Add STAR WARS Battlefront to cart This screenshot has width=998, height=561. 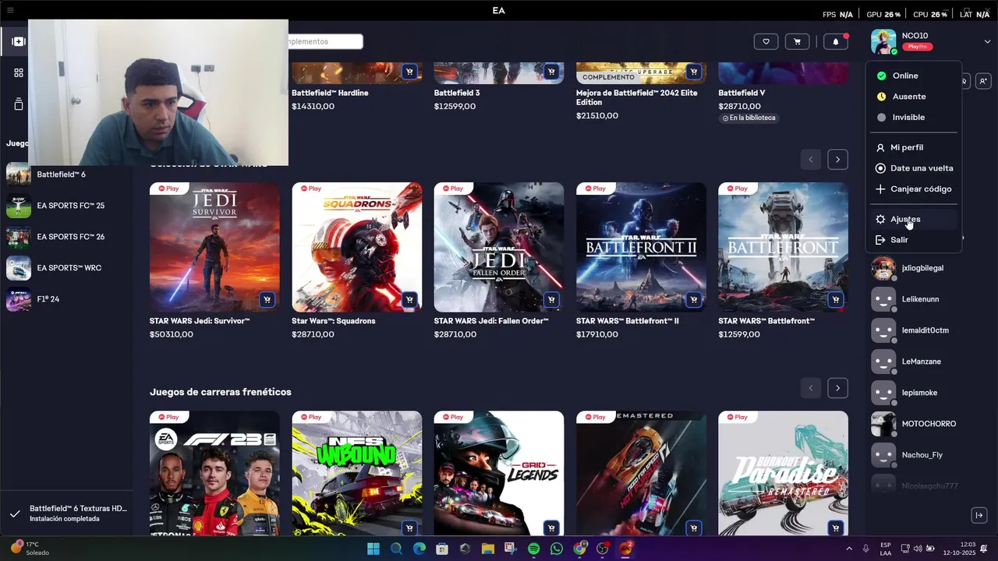[x=836, y=300]
